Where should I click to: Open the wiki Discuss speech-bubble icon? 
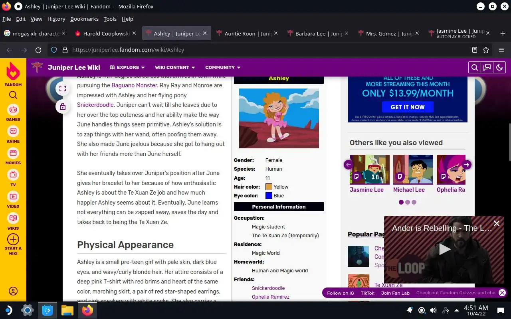487,67
